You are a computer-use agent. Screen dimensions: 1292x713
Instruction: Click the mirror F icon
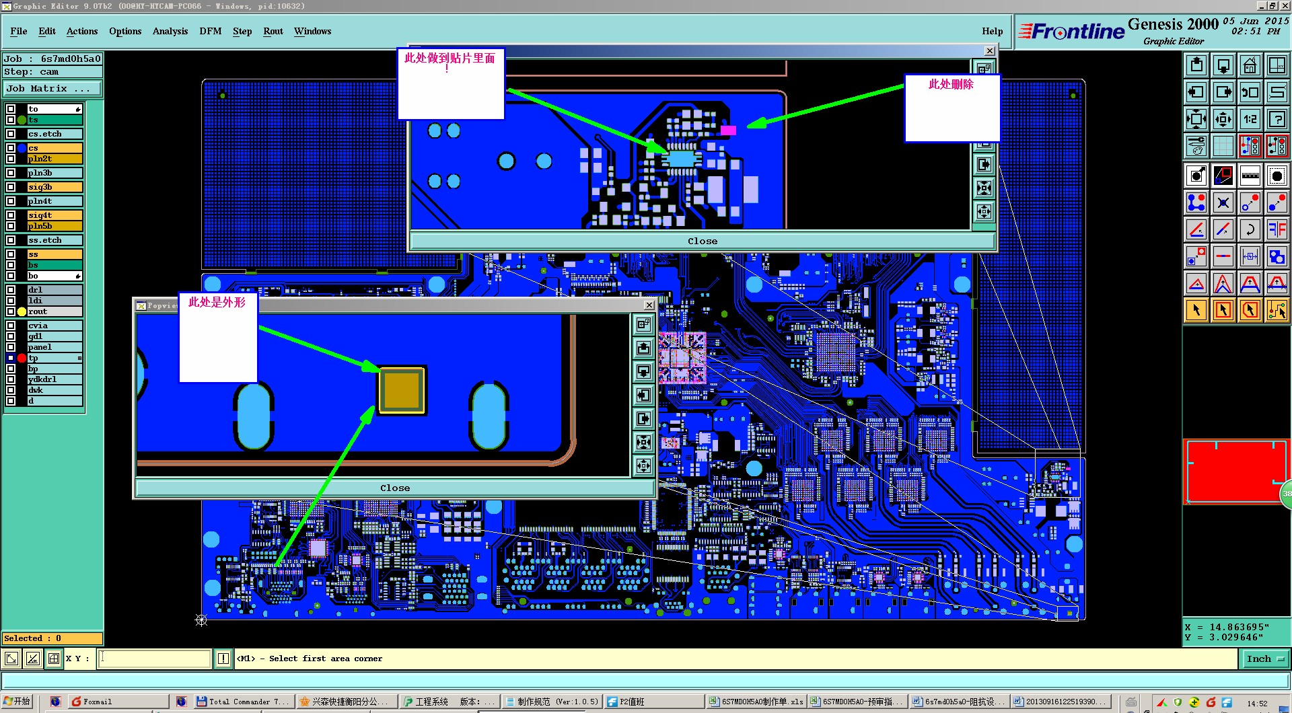tap(1277, 229)
